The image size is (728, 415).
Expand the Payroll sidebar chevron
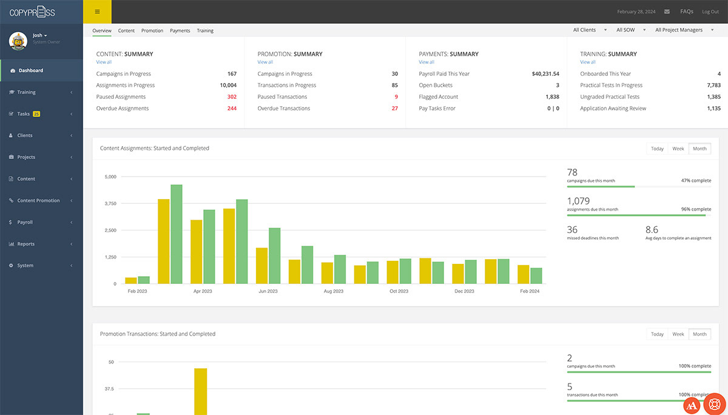(72, 223)
